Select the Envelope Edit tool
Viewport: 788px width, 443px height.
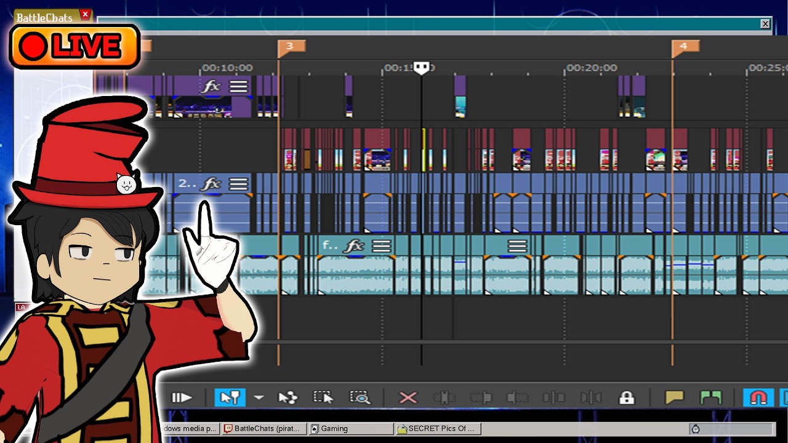(x=287, y=397)
